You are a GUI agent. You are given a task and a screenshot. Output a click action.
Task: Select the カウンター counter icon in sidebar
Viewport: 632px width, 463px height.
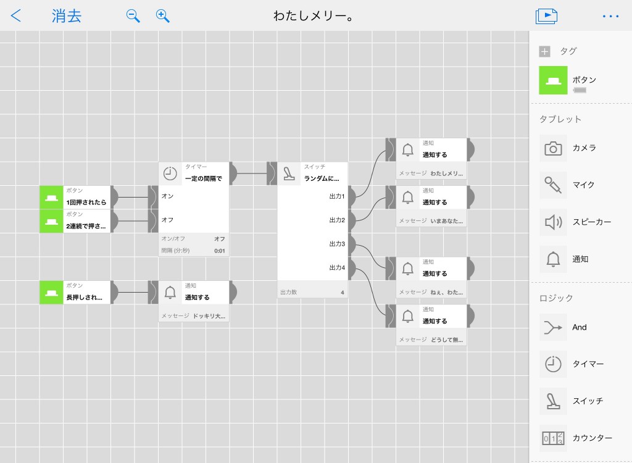[553, 438]
